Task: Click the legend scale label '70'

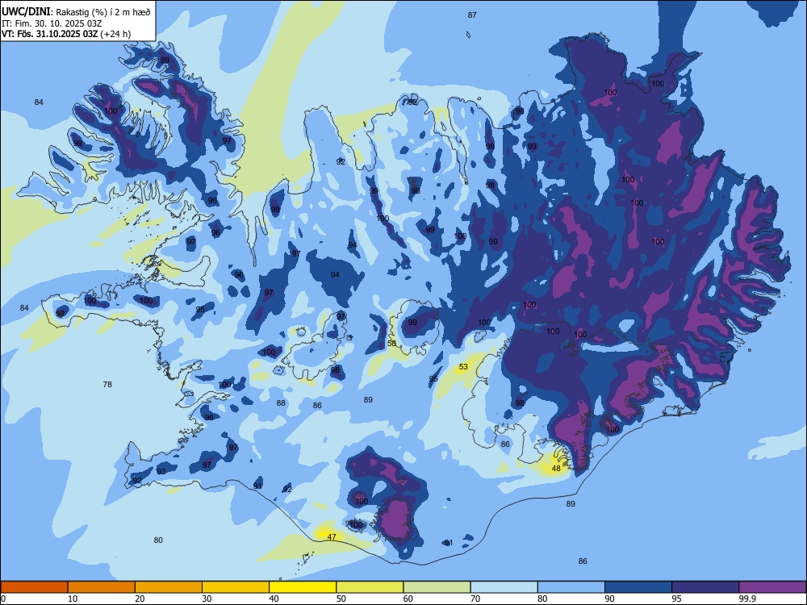Action: point(475,599)
